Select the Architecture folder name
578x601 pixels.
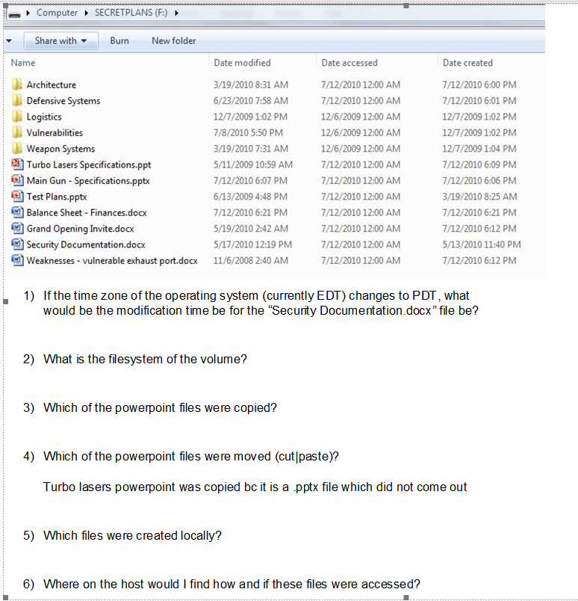tap(52, 84)
